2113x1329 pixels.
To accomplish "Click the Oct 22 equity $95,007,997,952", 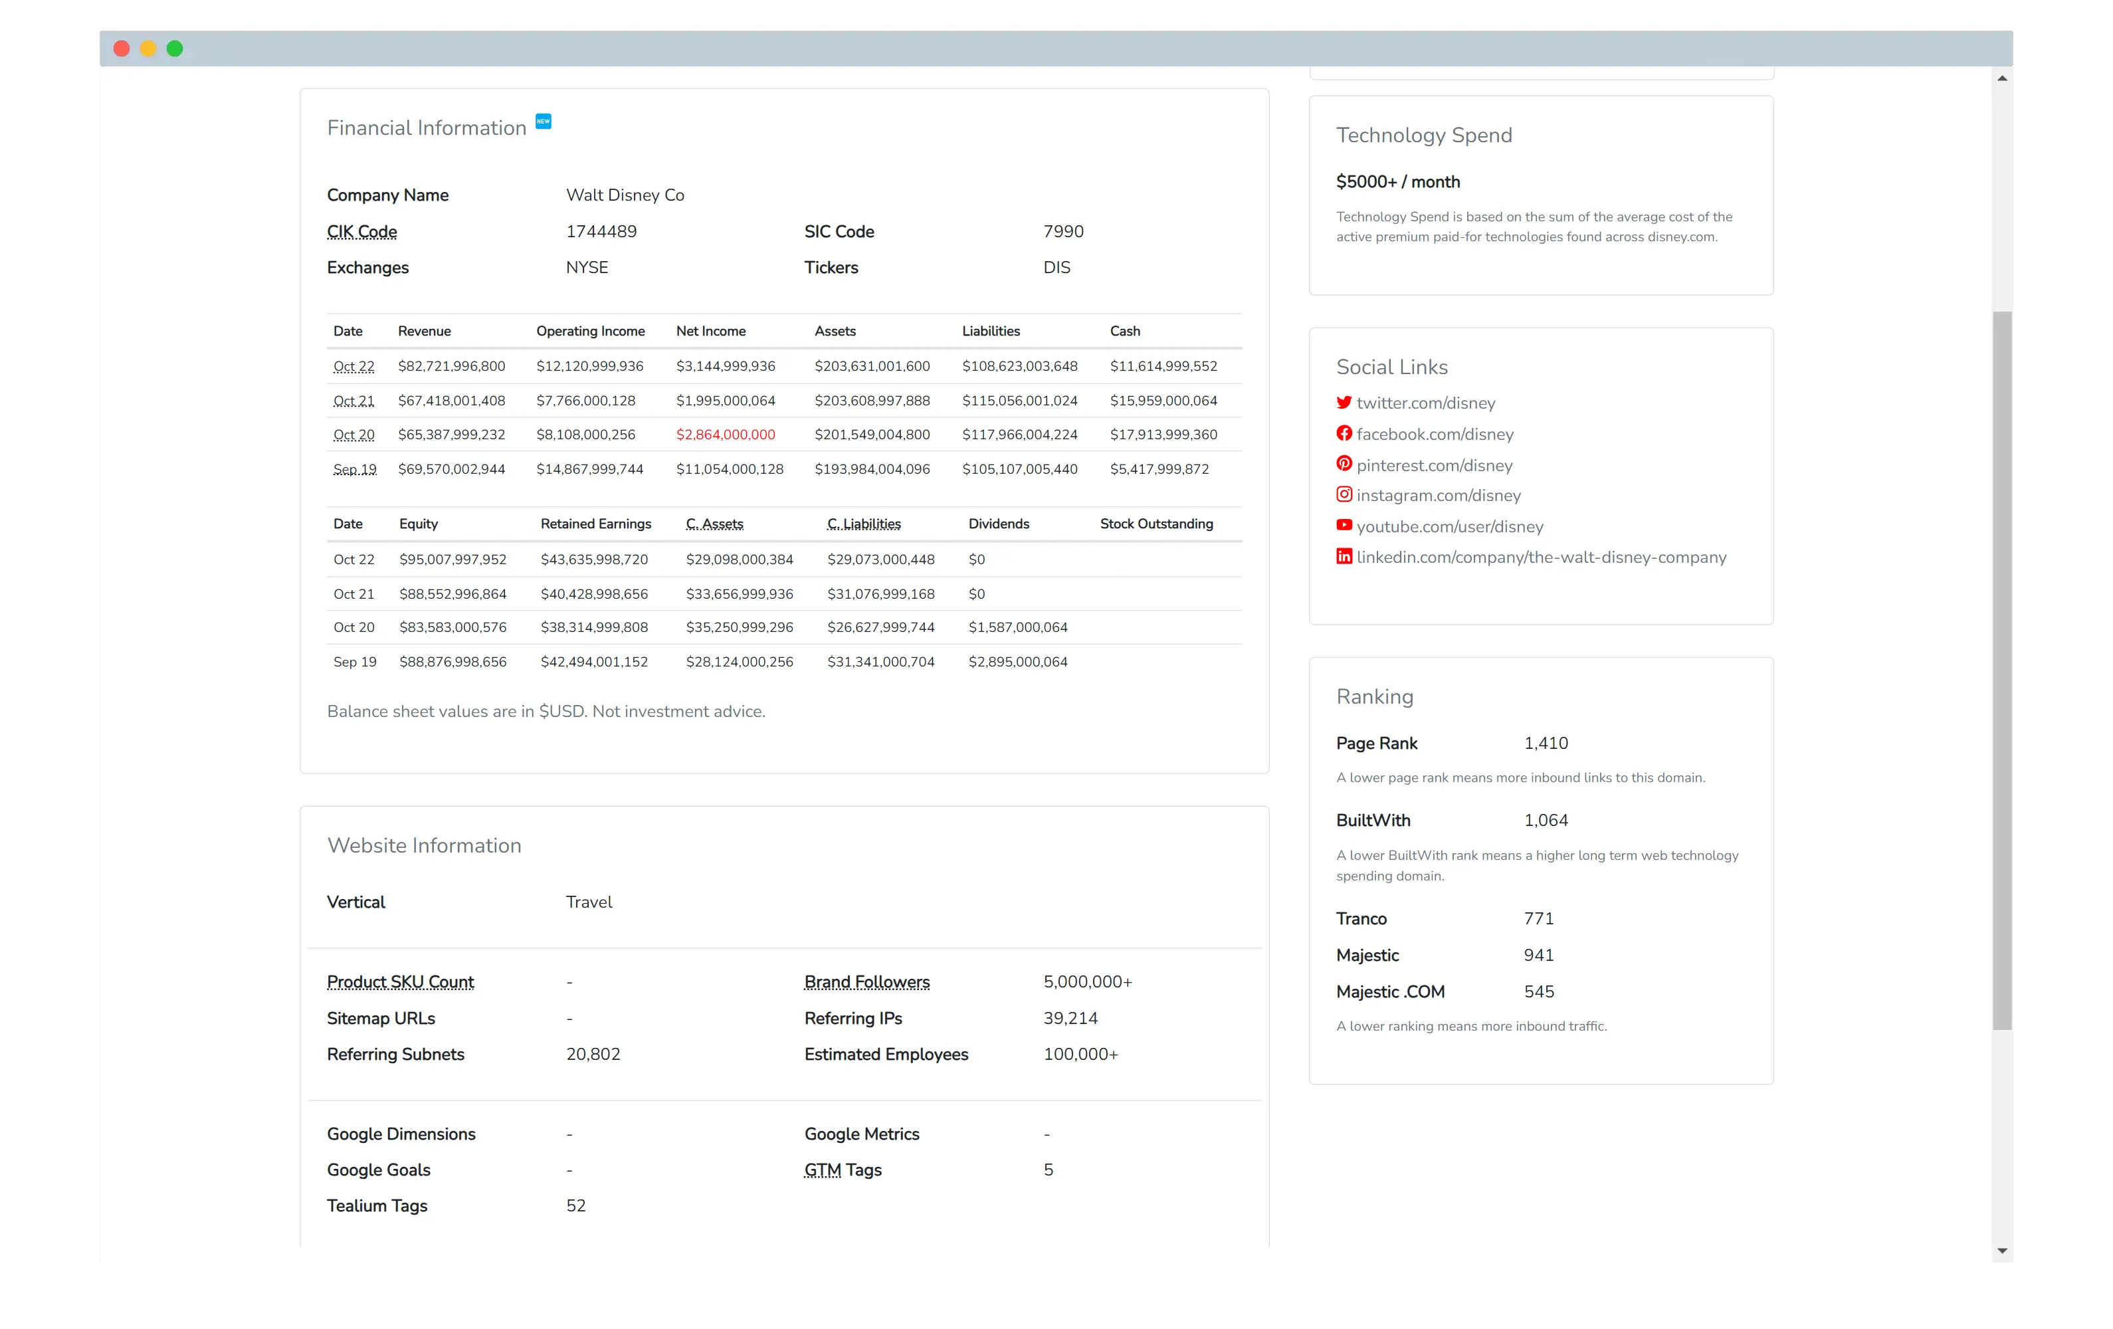I will point(453,559).
